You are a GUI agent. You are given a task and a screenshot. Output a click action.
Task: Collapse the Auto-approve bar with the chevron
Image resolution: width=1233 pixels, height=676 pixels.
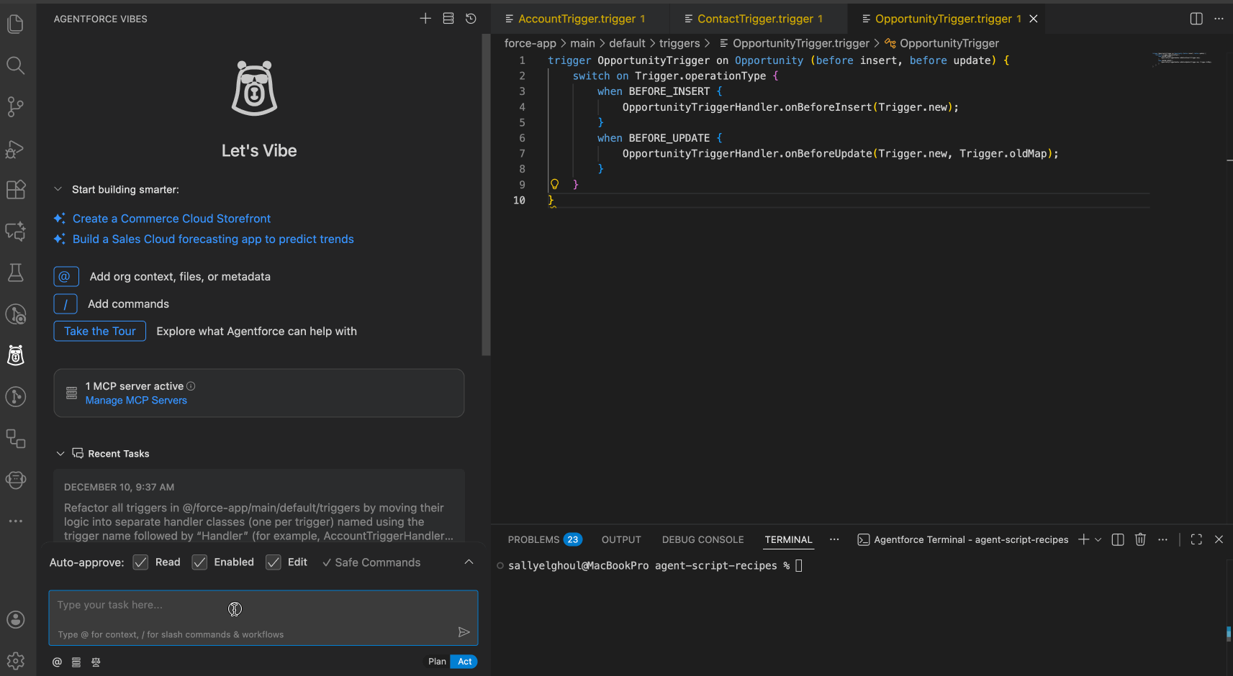coord(469,562)
